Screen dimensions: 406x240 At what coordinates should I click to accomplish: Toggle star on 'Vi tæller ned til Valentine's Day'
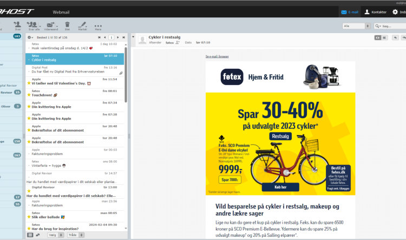29,83
